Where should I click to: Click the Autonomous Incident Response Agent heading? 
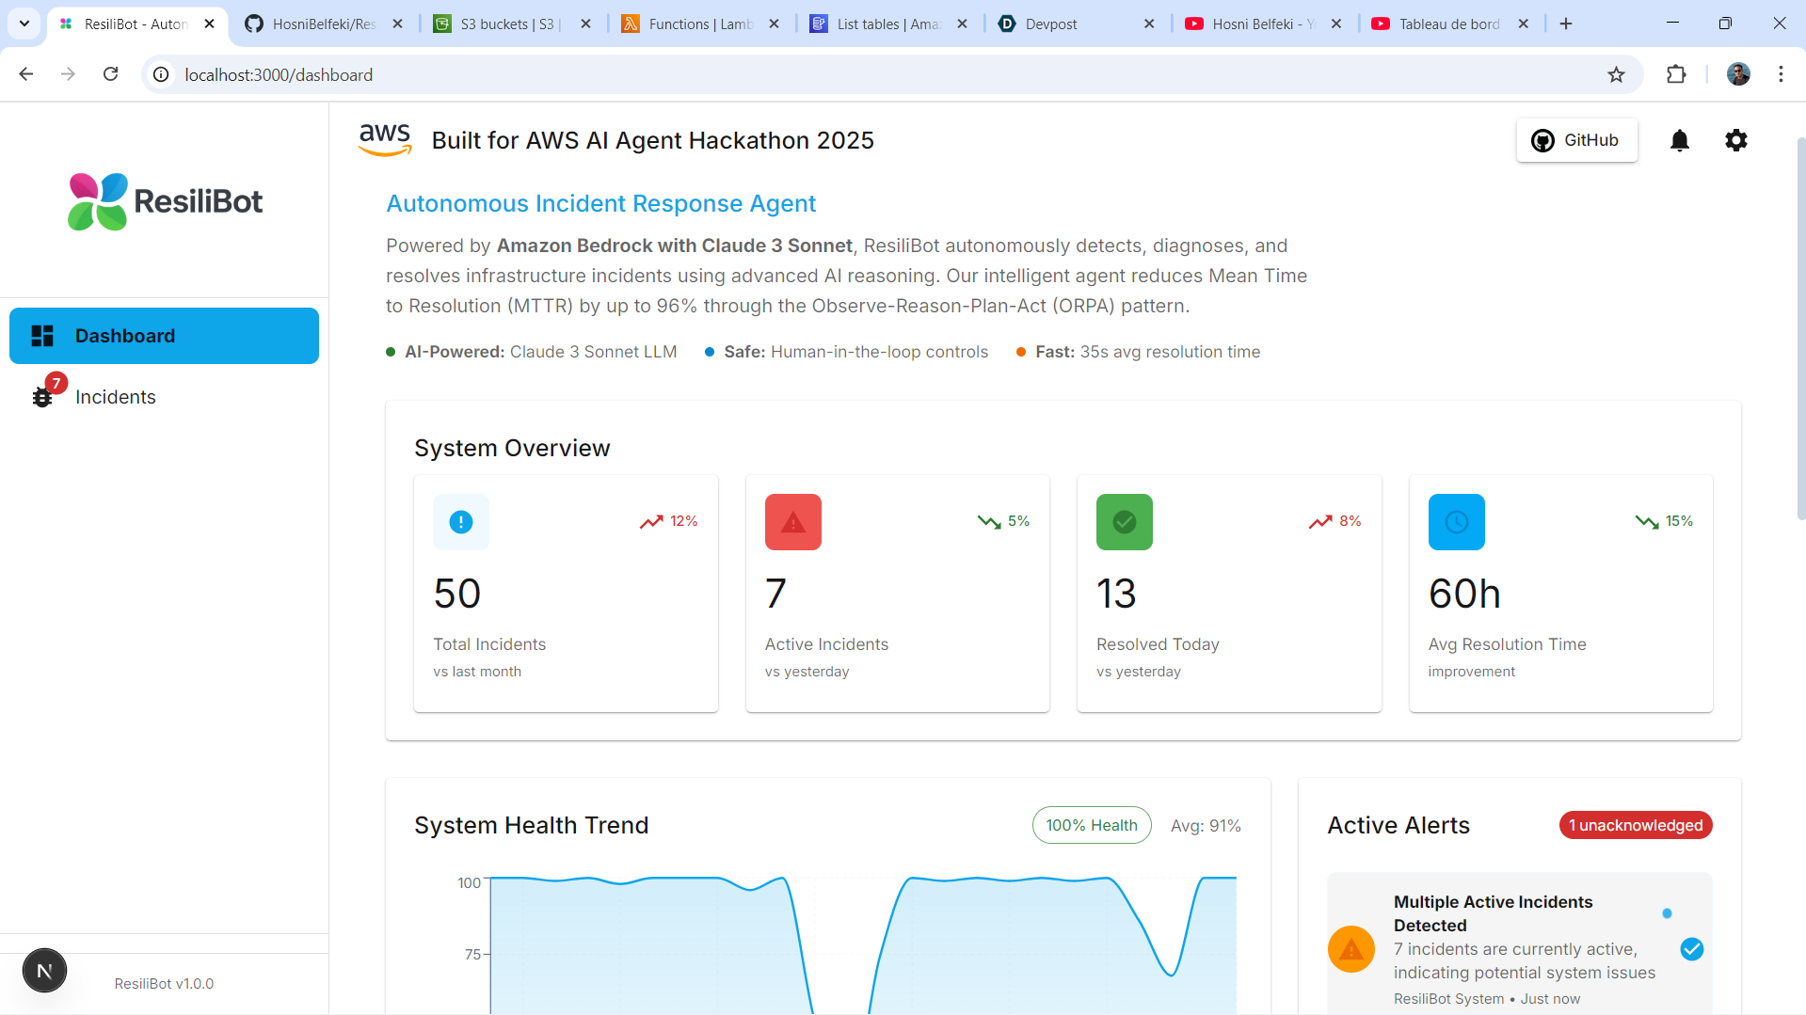click(600, 203)
